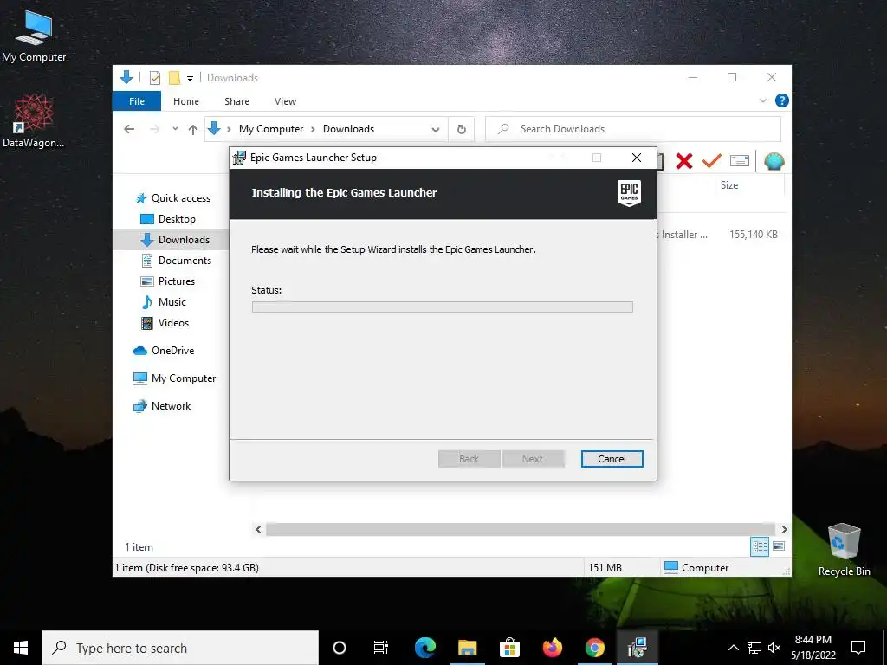The height and width of the screenshot is (665, 887).
Task: Launch Google Chrome from the taskbar
Action: pyautogui.click(x=594, y=648)
